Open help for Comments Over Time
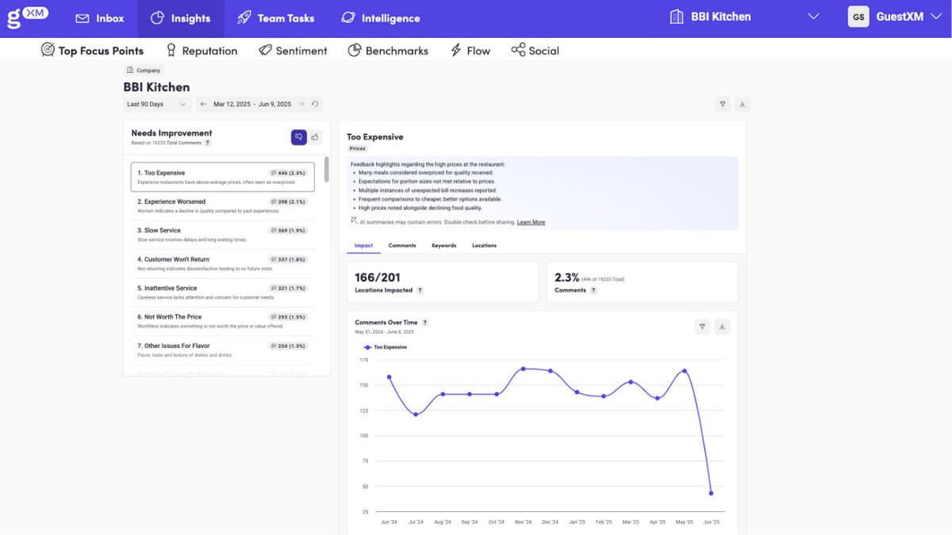Viewport: 952px width, 535px height. tap(425, 323)
